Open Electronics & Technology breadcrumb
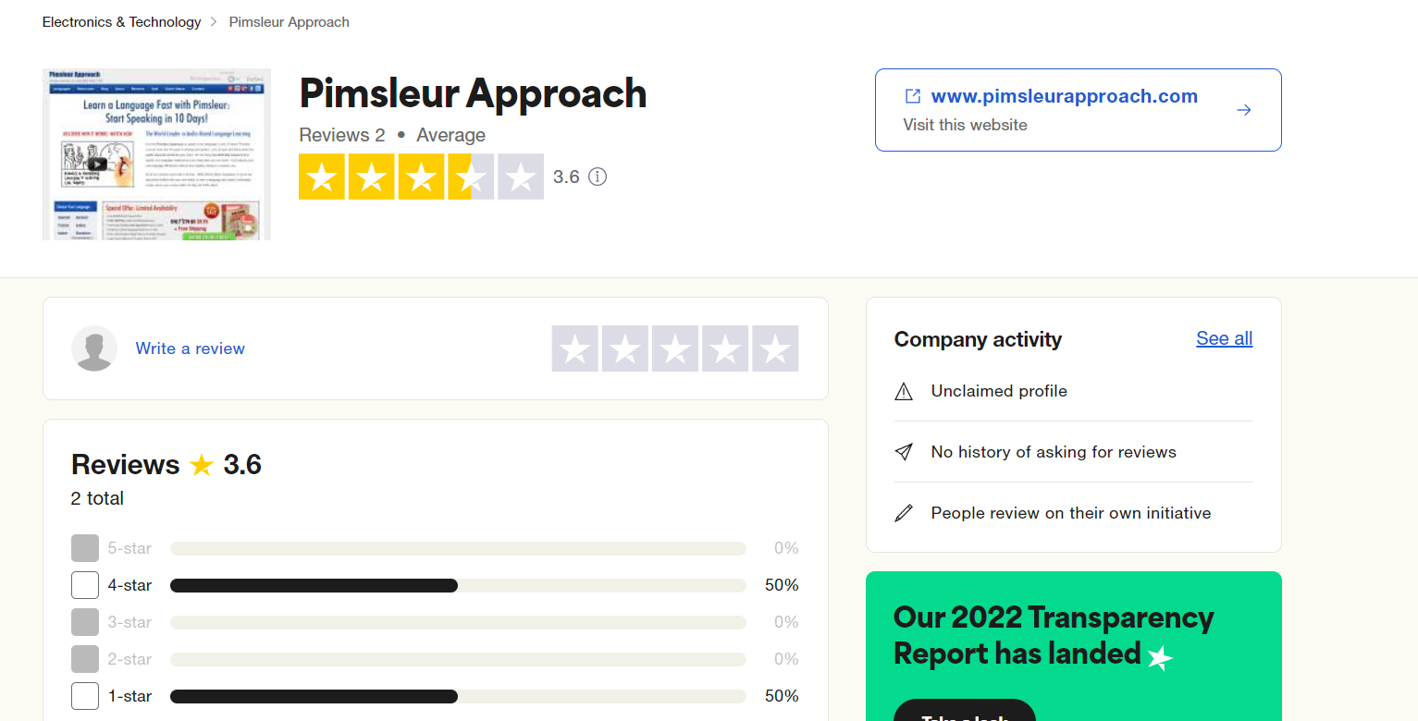 coord(121,22)
